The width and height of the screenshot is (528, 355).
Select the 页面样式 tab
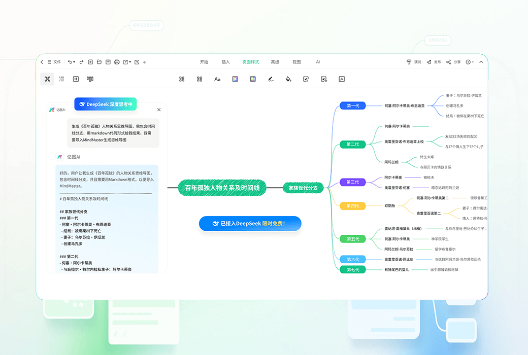(x=251, y=62)
